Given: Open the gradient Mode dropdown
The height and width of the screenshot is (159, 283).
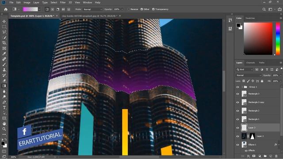Looking at the screenshot, I should point(92,9).
